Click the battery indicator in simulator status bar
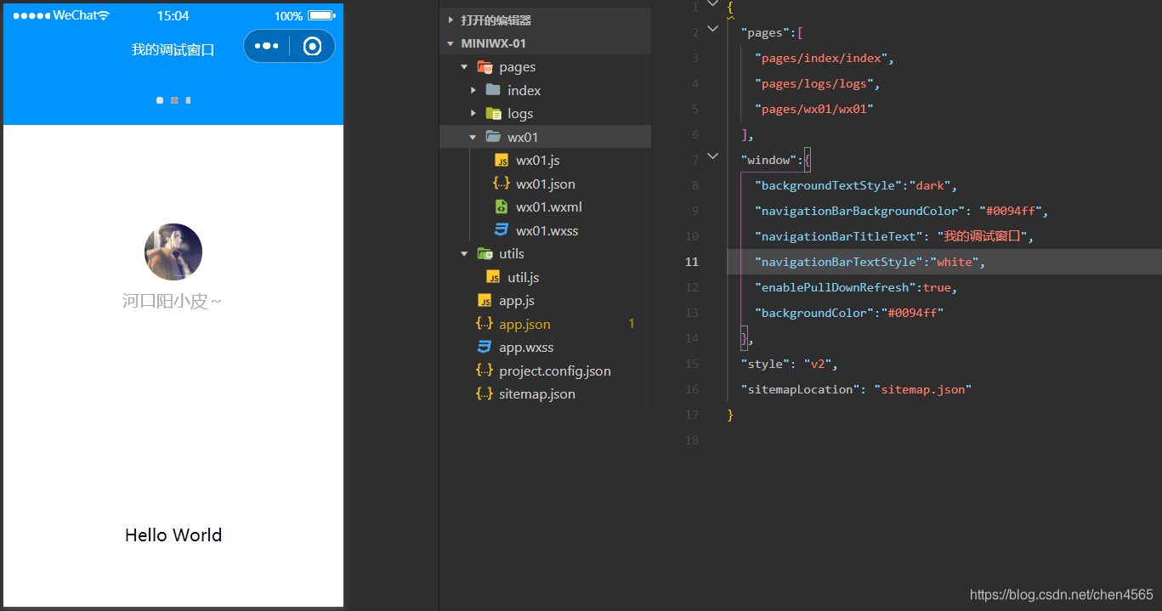The height and width of the screenshot is (611, 1162). point(321,15)
